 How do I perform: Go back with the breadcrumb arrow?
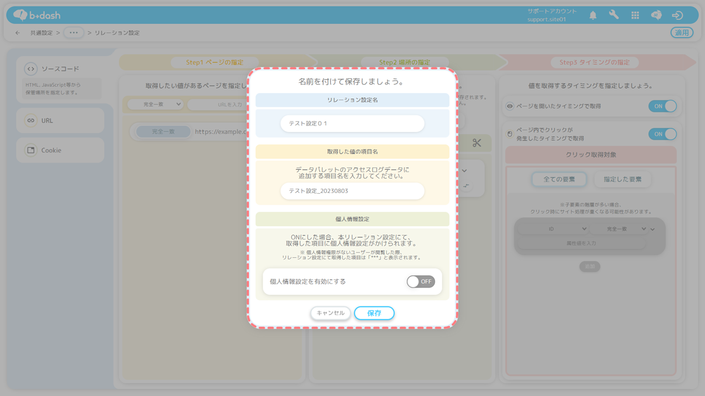18,33
